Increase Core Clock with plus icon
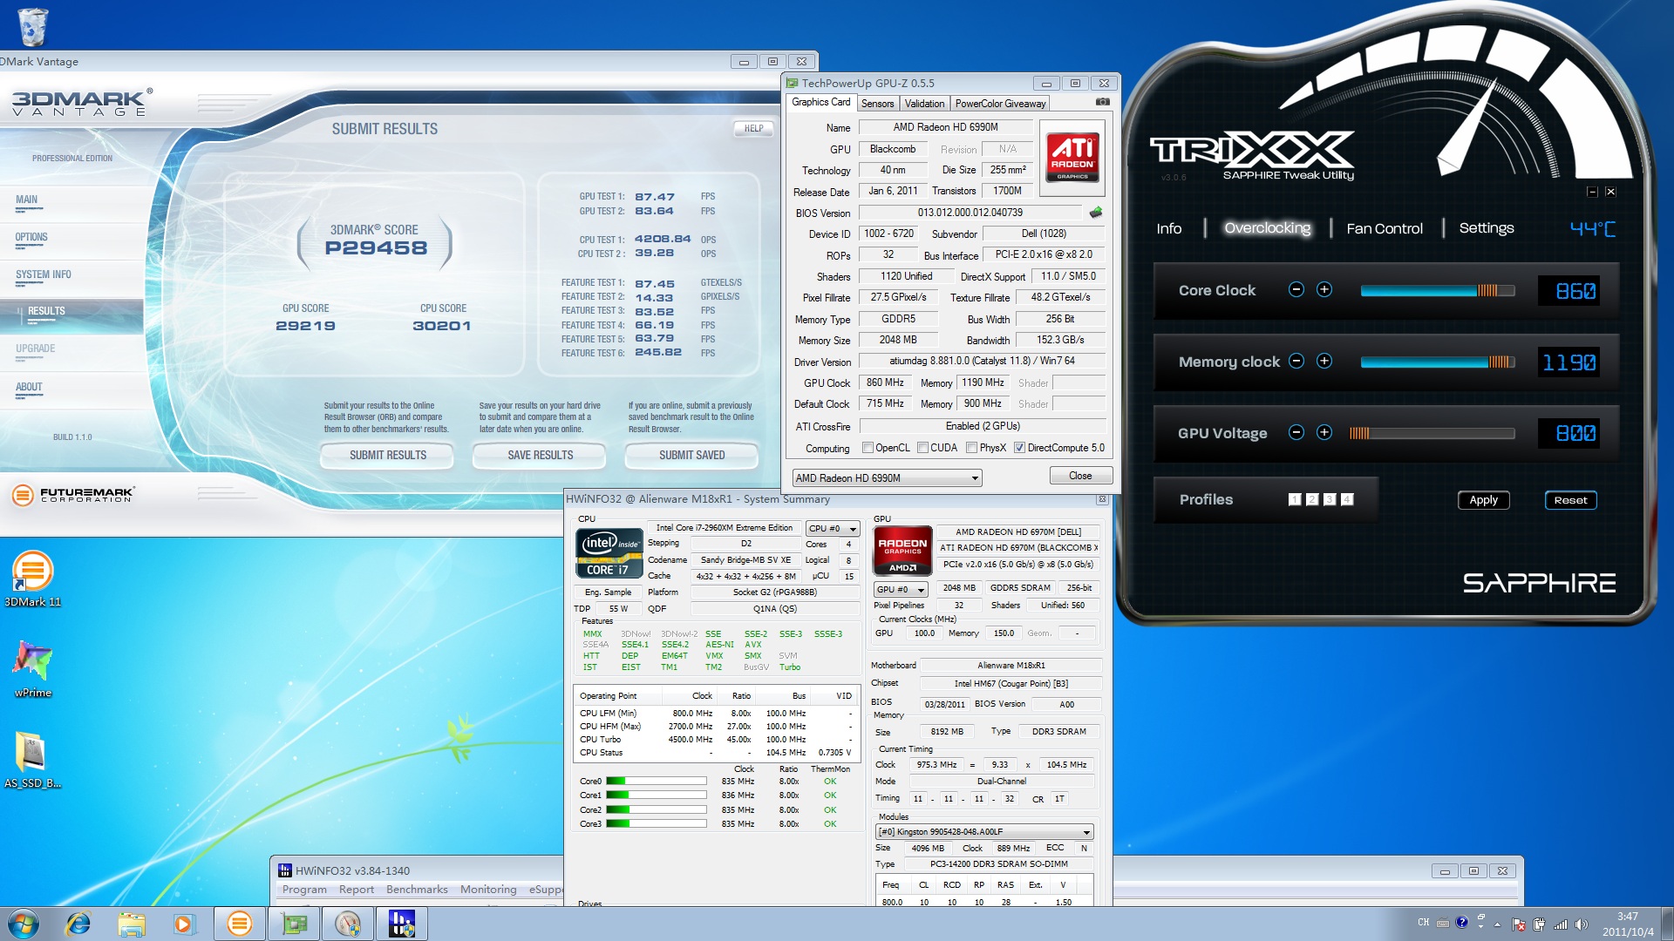 pyautogui.click(x=1324, y=289)
